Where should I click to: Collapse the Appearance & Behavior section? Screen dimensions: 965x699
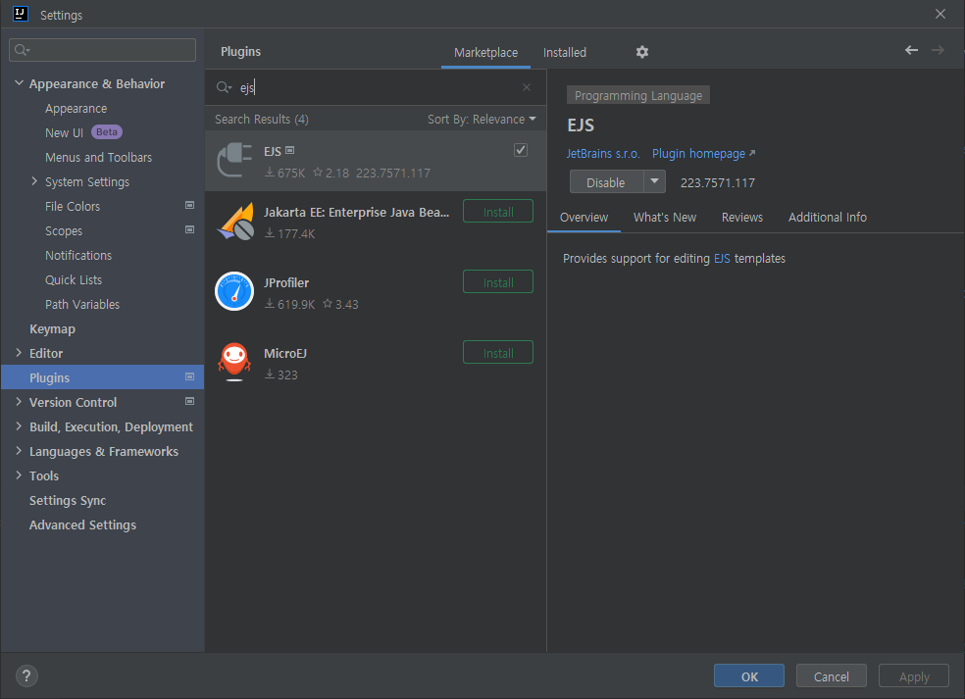[19, 83]
